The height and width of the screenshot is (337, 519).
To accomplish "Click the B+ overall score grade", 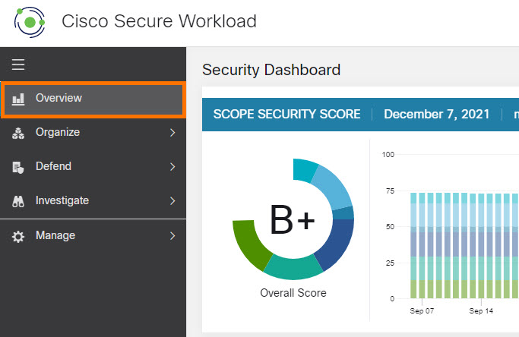I will click(293, 219).
